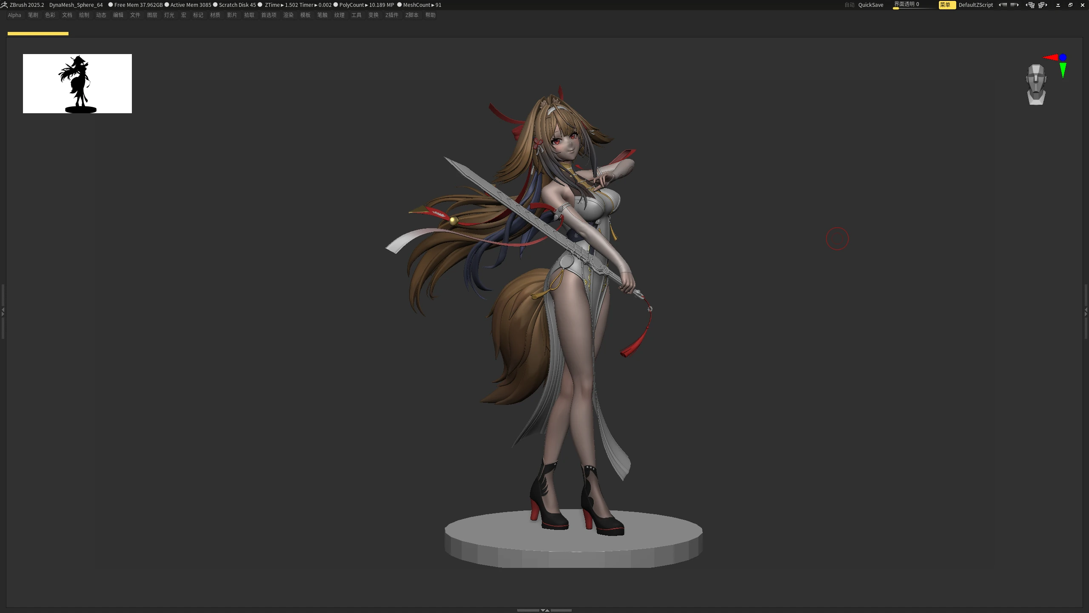The image size is (1089, 613).
Task: Click the black silhouette thumbnail preview
Action: pyautogui.click(x=77, y=83)
